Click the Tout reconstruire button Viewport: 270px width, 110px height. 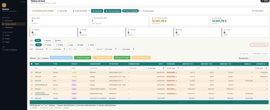point(113,11)
